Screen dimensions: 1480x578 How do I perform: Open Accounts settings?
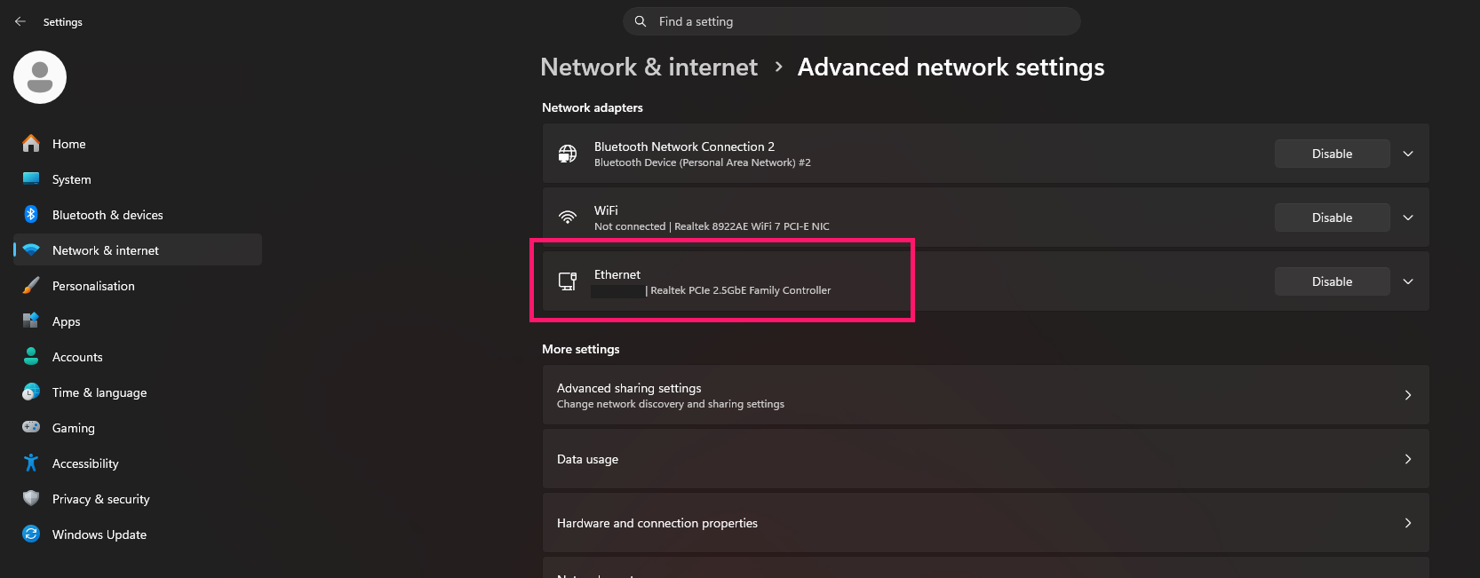(x=138, y=356)
